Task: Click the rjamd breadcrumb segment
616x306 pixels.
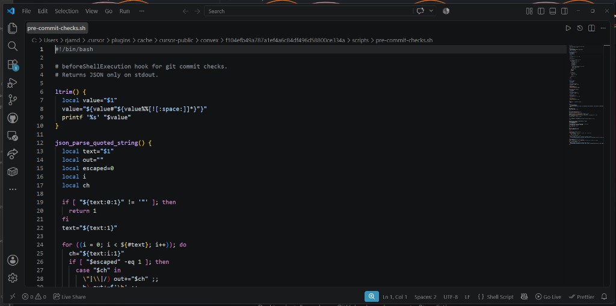Action: click(x=72, y=40)
